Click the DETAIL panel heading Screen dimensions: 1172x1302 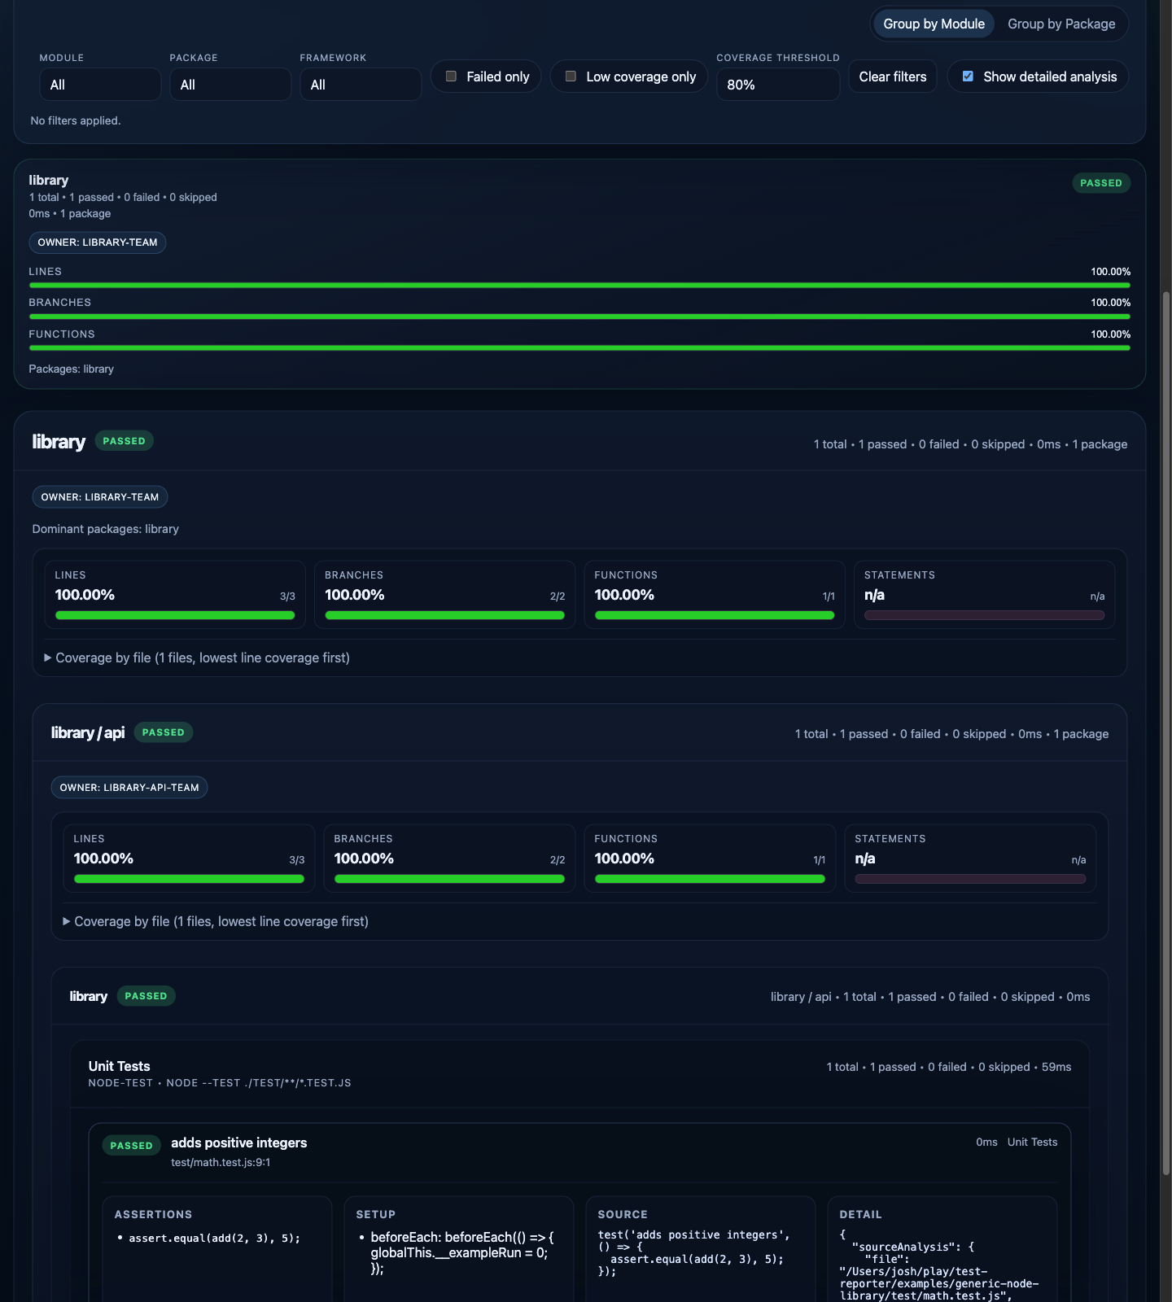coord(861,1214)
